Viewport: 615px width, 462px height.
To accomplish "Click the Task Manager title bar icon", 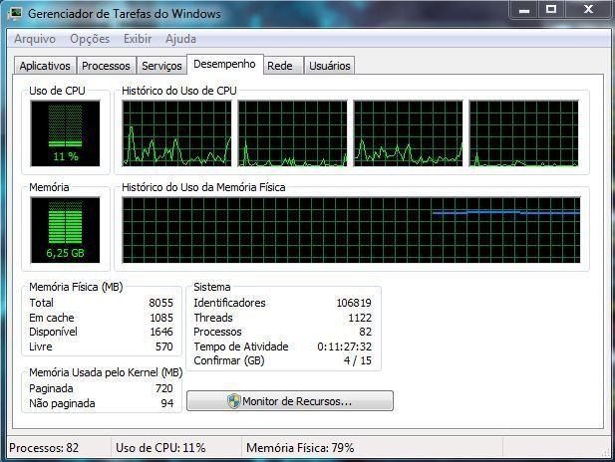I will [x=15, y=14].
